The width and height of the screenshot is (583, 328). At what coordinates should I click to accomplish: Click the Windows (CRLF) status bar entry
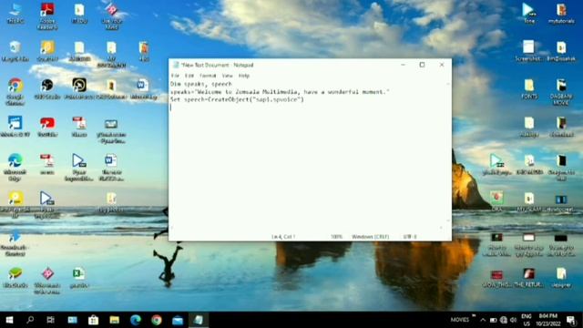pos(371,237)
